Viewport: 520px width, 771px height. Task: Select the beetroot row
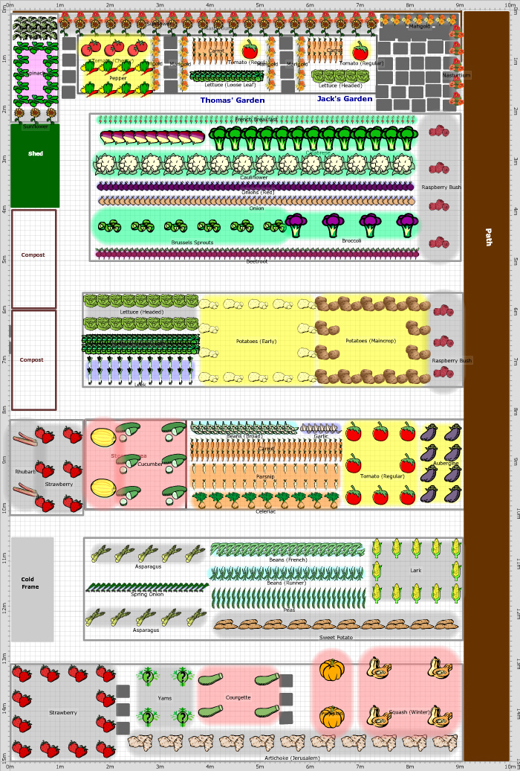(x=257, y=255)
